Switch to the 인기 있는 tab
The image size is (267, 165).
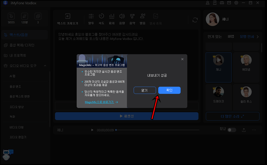click(215, 37)
